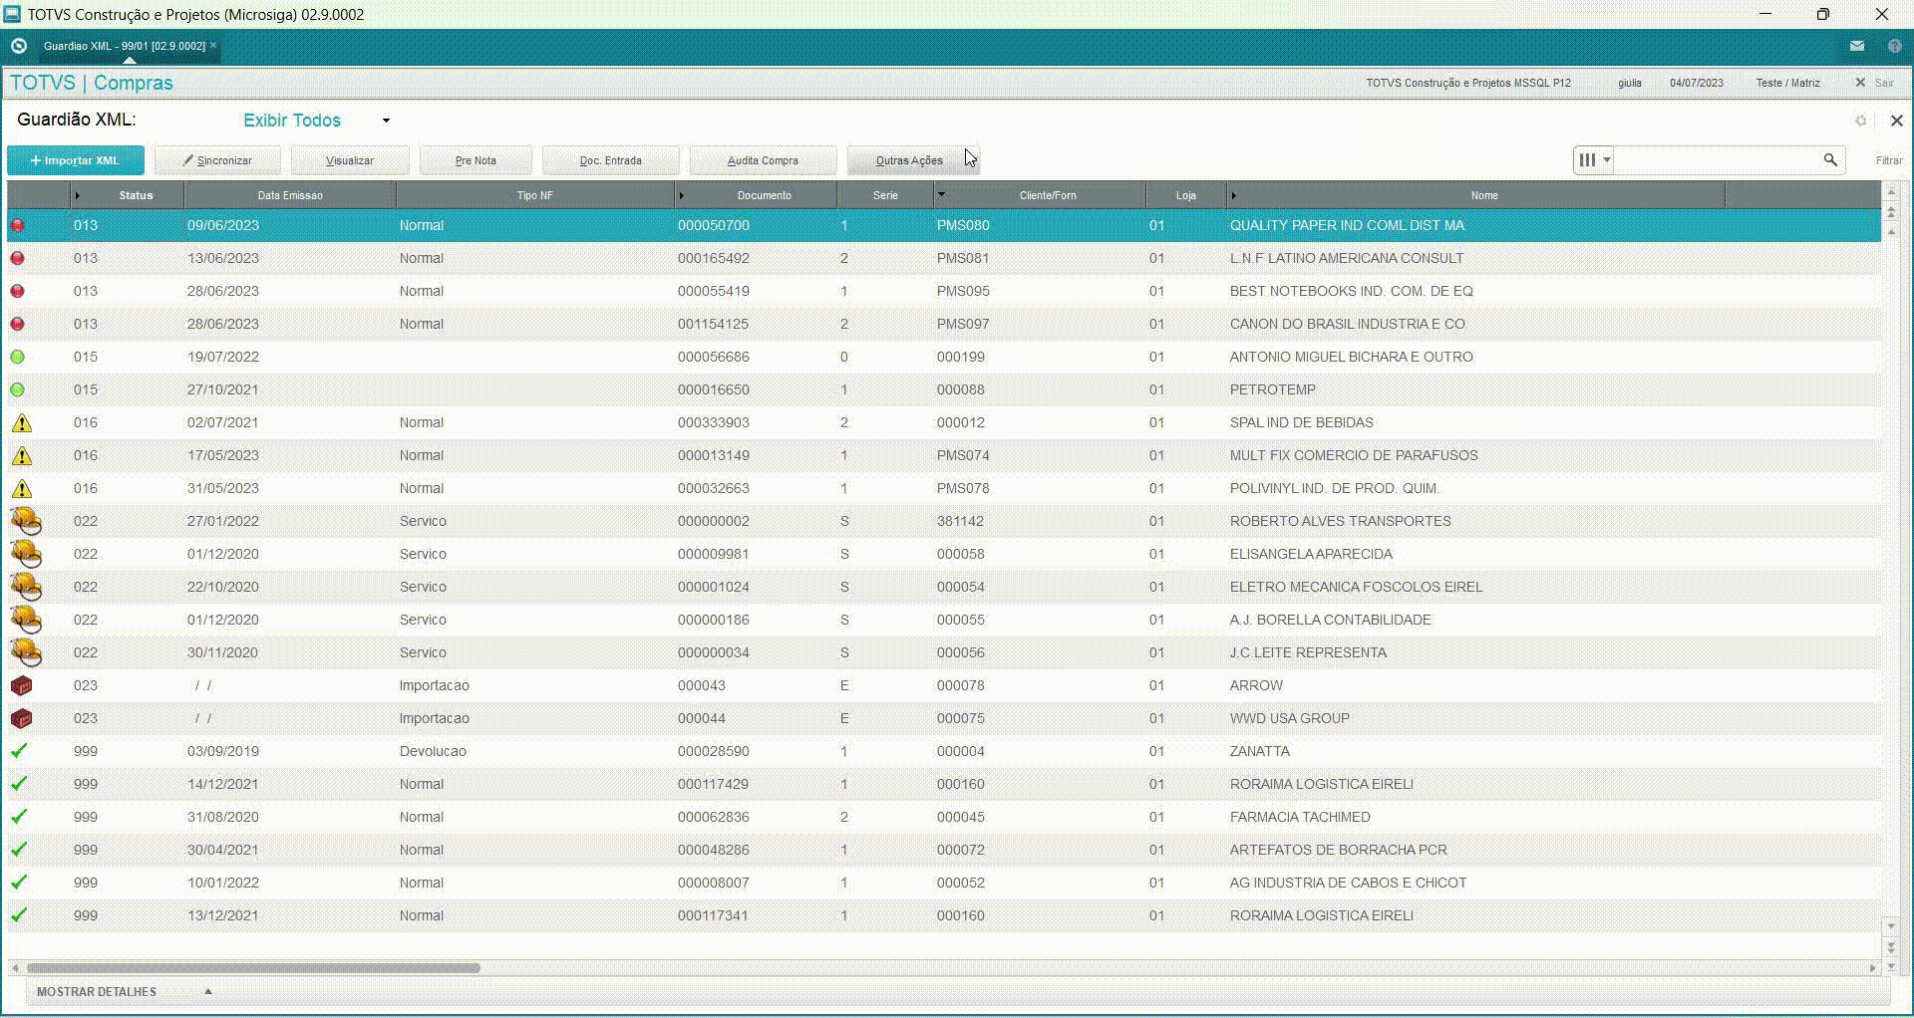The width and height of the screenshot is (1914, 1018).
Task: Click the TOTVS home logo icon
Action: tap(18, 46)
